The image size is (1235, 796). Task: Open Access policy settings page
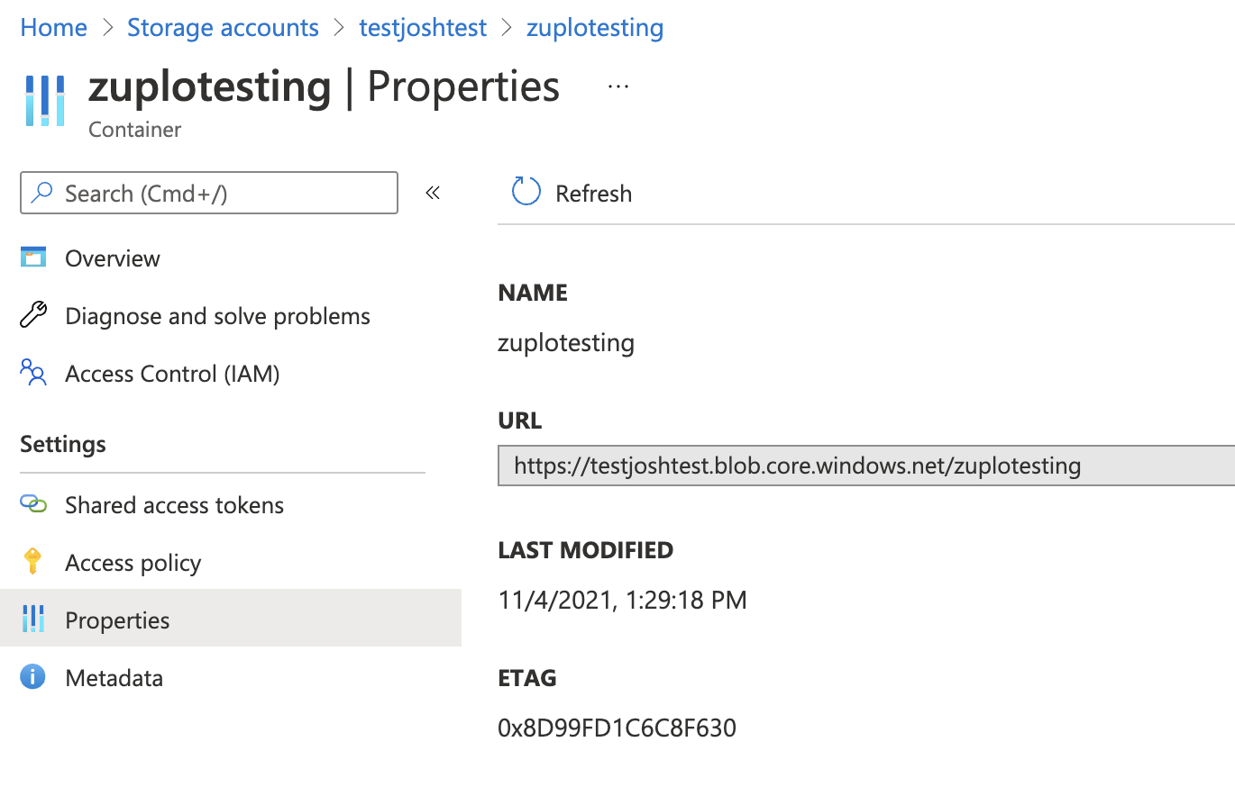133,563
